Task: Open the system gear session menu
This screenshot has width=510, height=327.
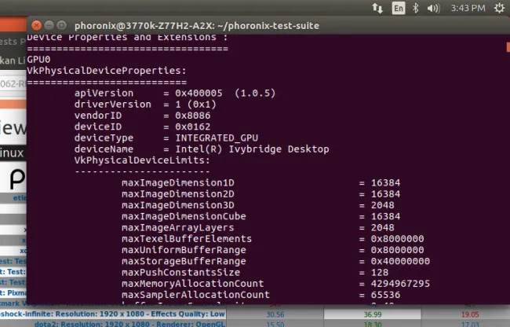Action: 499,8
